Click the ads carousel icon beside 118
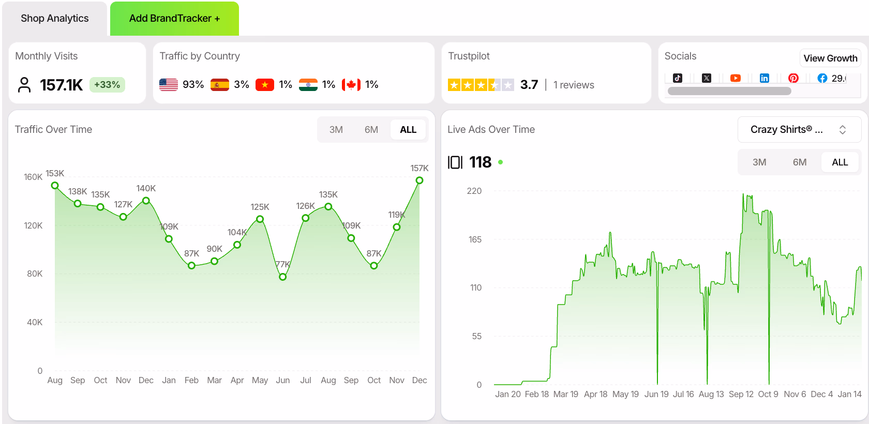 (x=455, y=162)
